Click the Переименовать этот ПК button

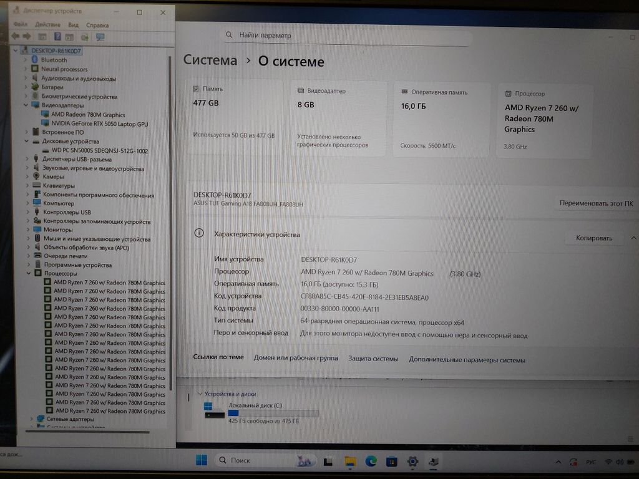595,203
